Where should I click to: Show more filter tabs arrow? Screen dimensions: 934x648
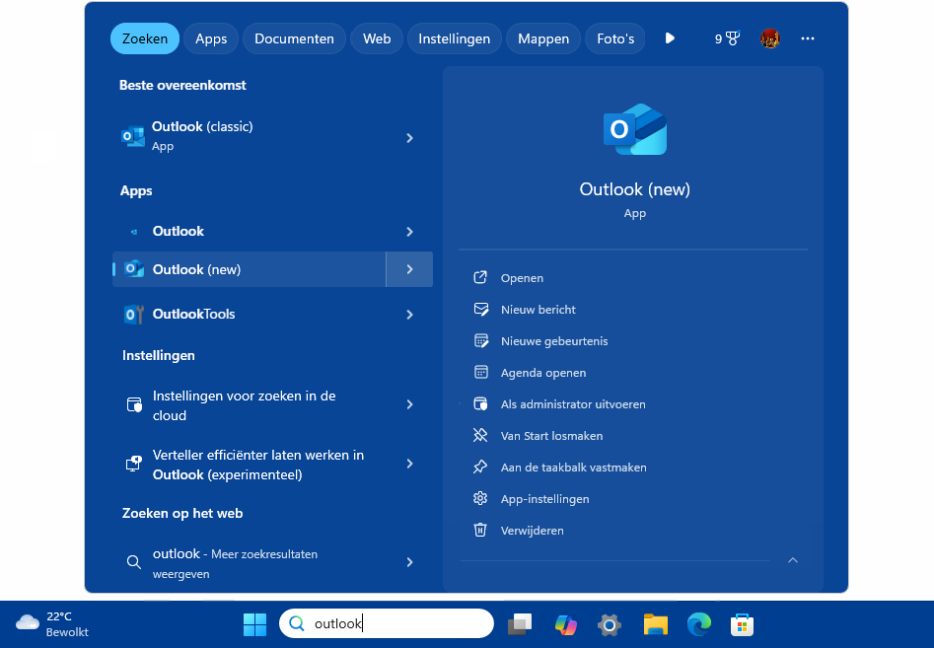tap(670, 38)
